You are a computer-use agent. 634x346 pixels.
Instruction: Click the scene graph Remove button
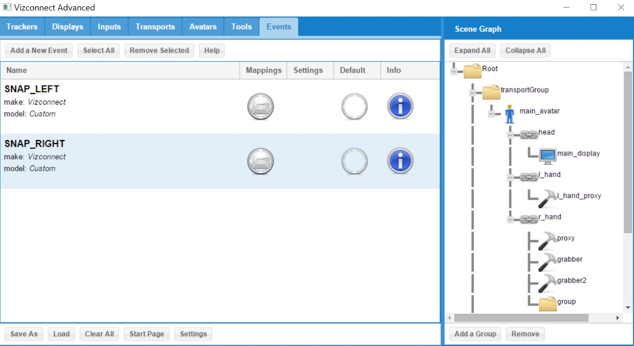pos(525,334)
